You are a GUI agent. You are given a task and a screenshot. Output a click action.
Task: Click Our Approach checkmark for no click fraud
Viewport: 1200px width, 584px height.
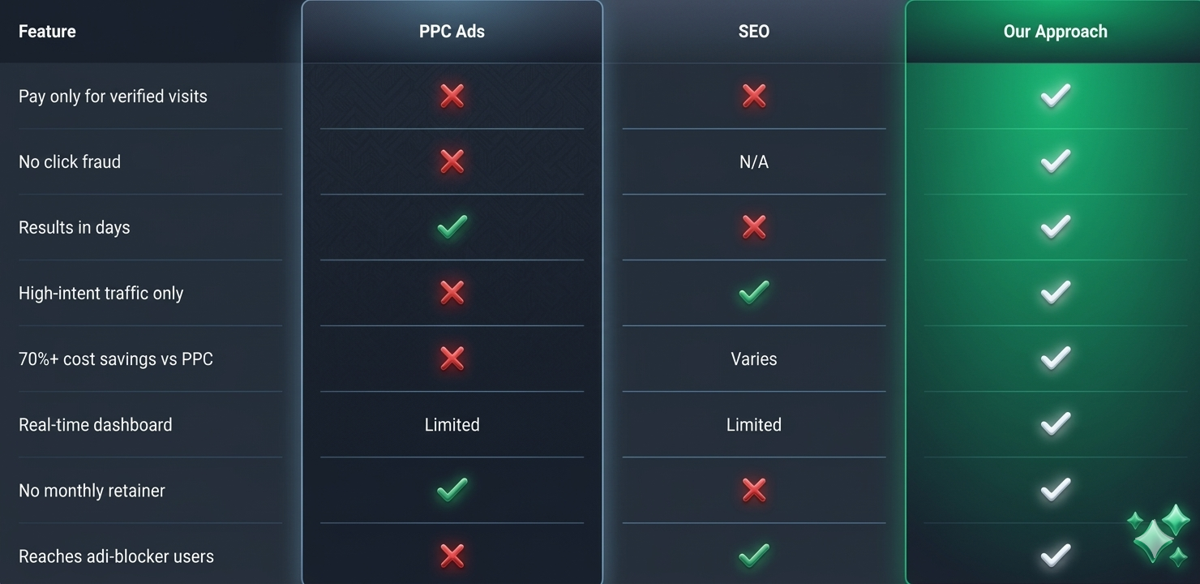[1055, 161]
